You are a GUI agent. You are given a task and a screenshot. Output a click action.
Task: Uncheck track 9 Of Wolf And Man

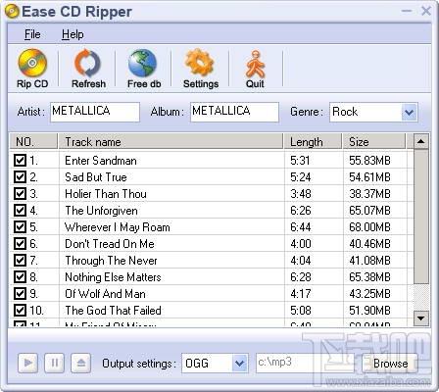(x=20, y=293)
